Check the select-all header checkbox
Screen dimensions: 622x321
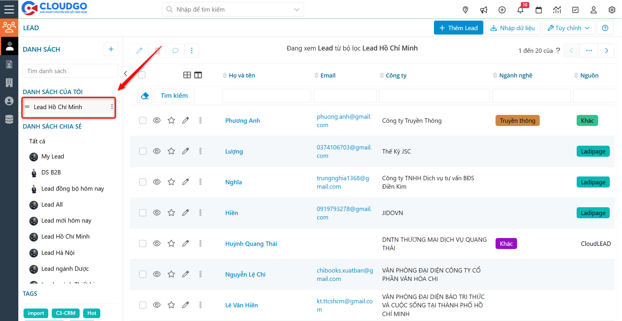142,75
